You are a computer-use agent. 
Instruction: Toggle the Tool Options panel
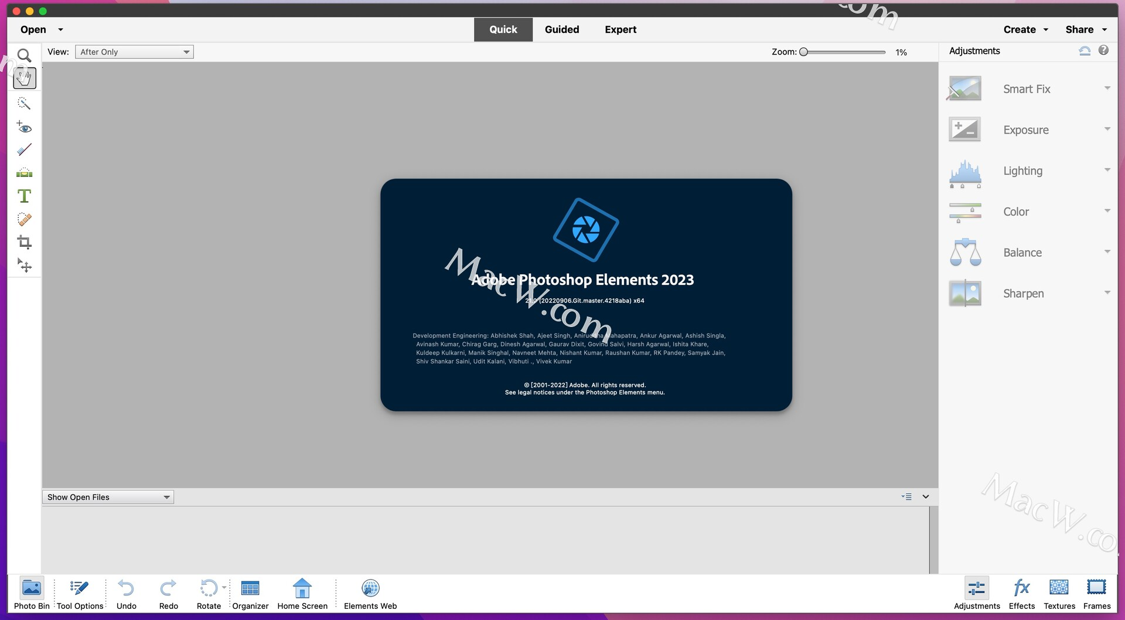(x=80, y=594)
